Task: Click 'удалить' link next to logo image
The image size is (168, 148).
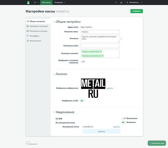Action: 110,88
